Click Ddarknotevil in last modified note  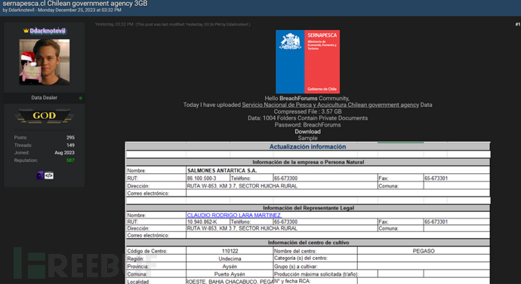click(x=237, y=24)
